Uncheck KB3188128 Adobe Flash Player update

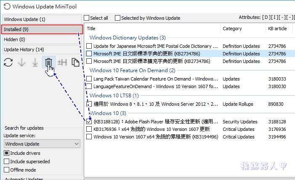[x=89, y=122]
